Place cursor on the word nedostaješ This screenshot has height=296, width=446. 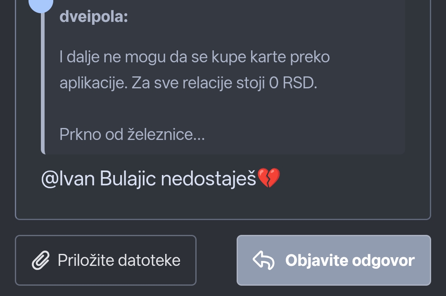208,179
